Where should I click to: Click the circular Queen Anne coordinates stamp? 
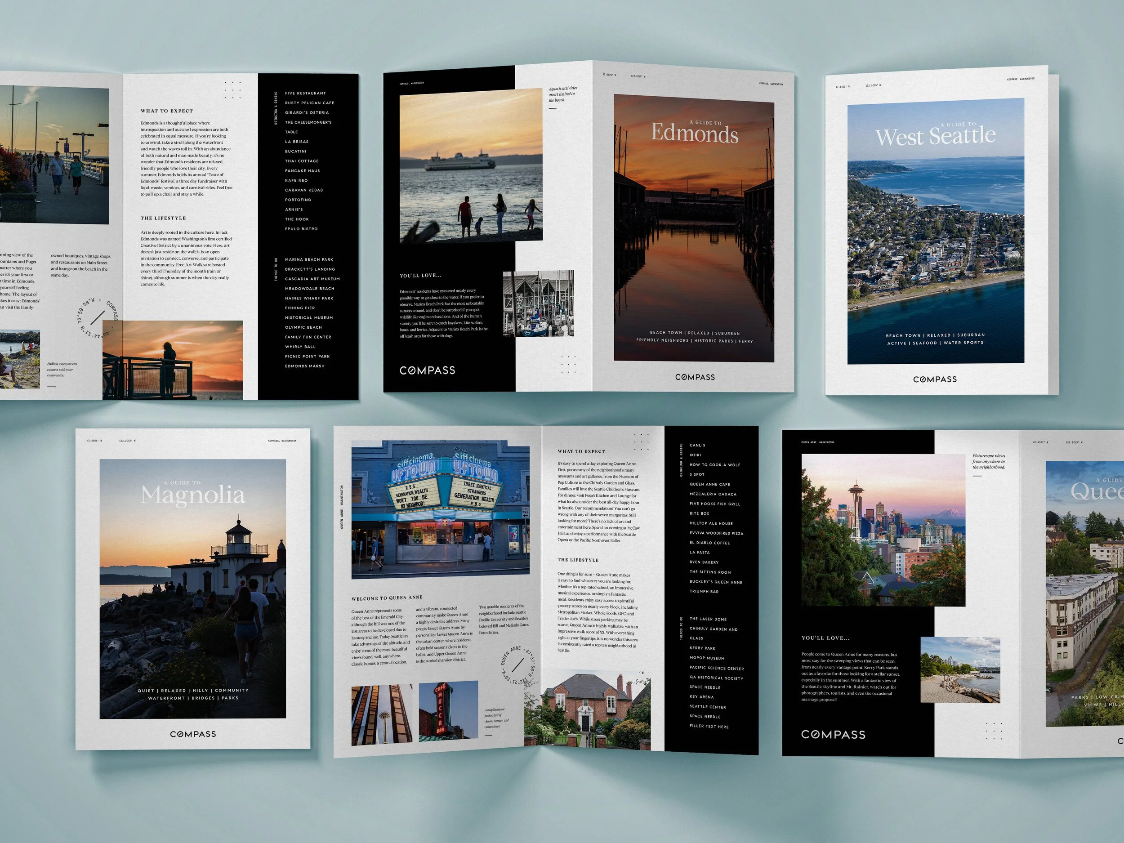pos(518,665)
